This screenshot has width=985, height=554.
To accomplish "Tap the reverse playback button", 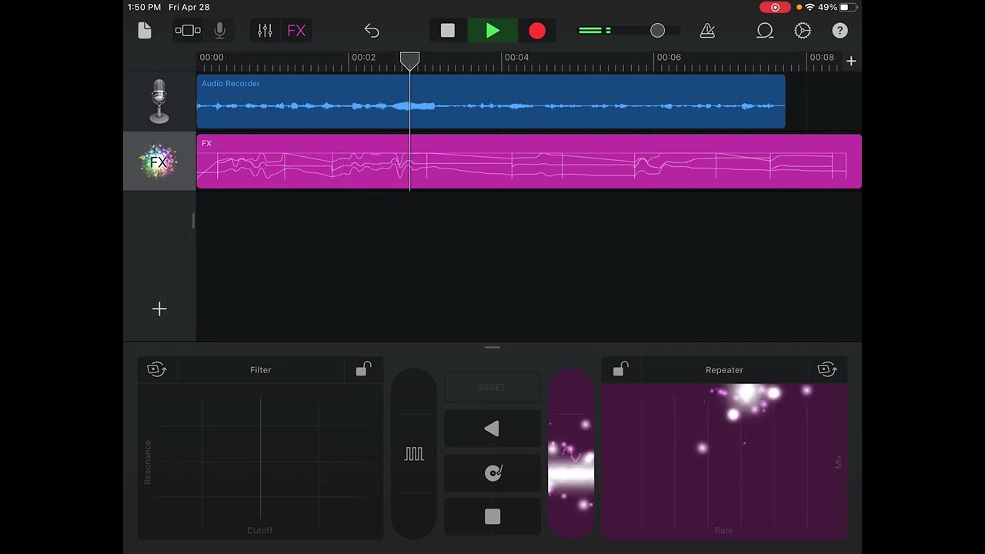I will [x=492, y=429].
